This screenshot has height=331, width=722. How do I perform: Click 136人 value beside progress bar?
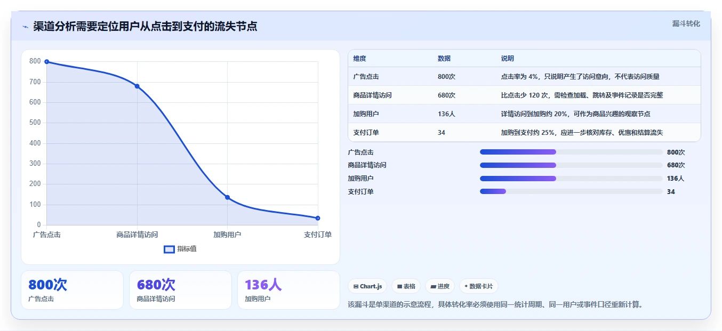click(x=676, y=179)
